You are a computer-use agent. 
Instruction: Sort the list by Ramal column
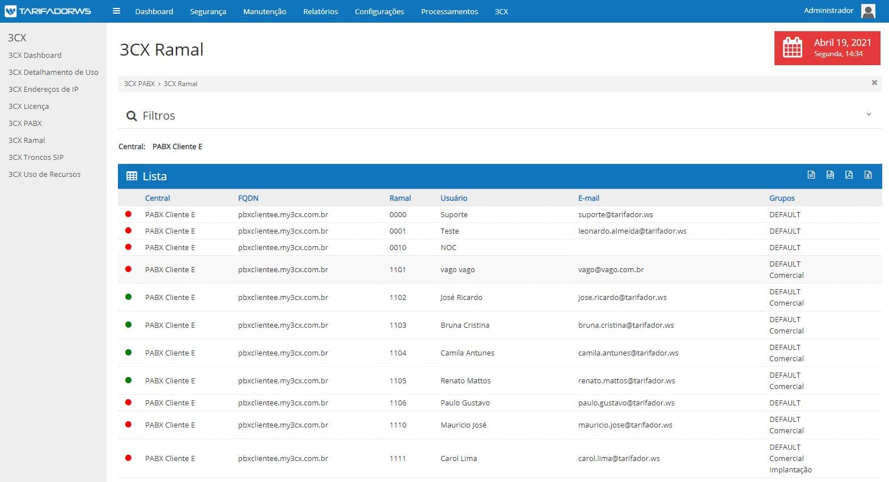(x=400, y=198)
